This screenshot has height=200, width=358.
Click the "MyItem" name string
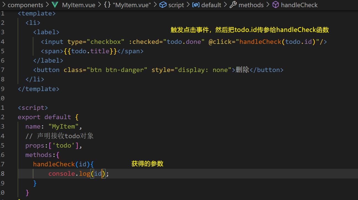[63, 126]
